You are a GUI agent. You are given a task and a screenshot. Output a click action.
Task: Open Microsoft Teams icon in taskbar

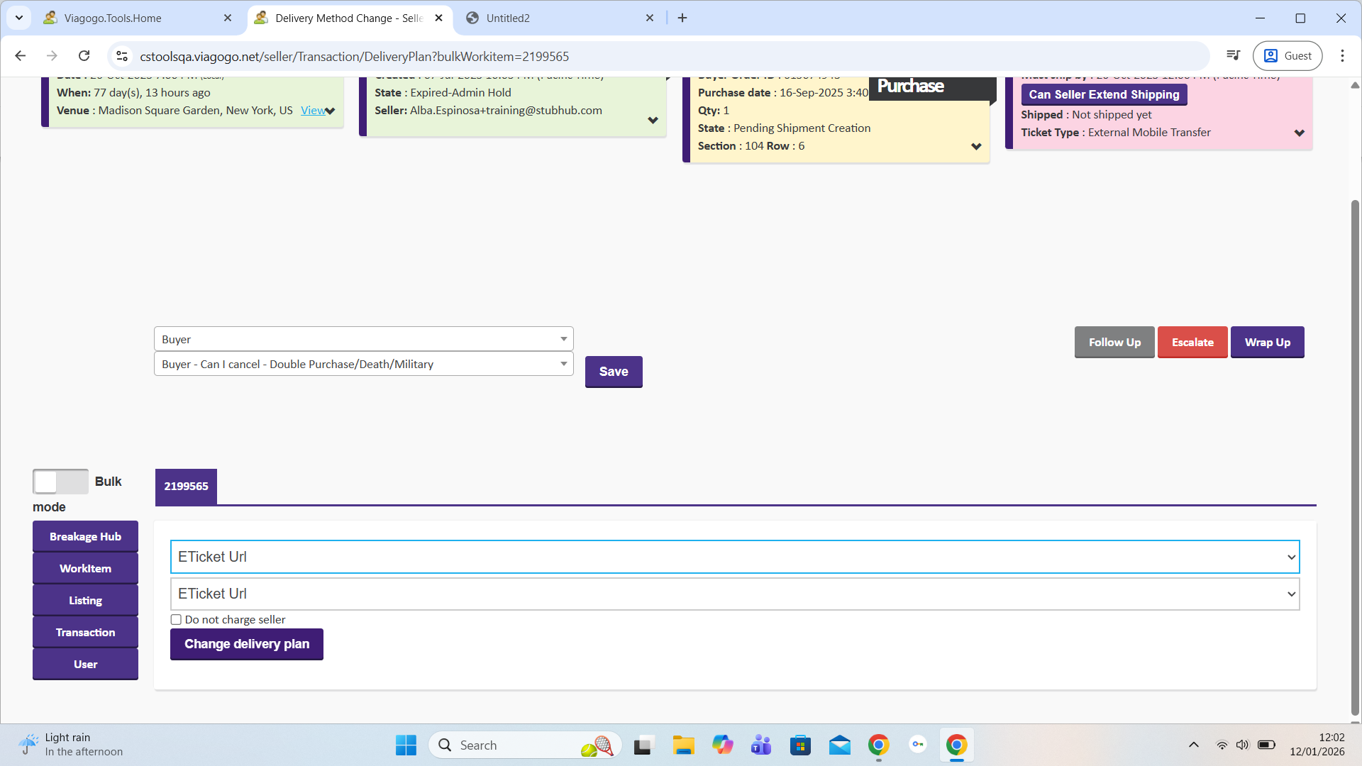coord(761,745)
